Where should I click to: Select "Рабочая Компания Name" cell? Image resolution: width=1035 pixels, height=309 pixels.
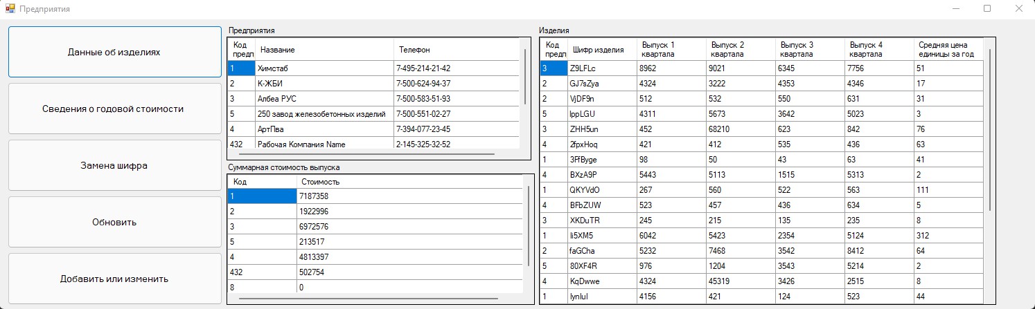tap(324, 144)
